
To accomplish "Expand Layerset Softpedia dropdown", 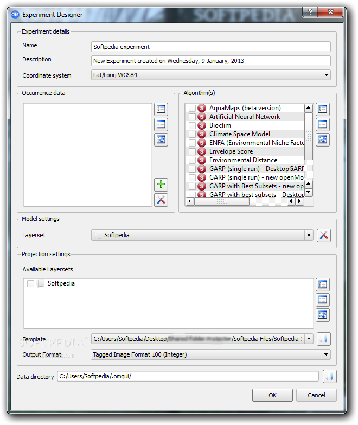I will tap(309, 235).
